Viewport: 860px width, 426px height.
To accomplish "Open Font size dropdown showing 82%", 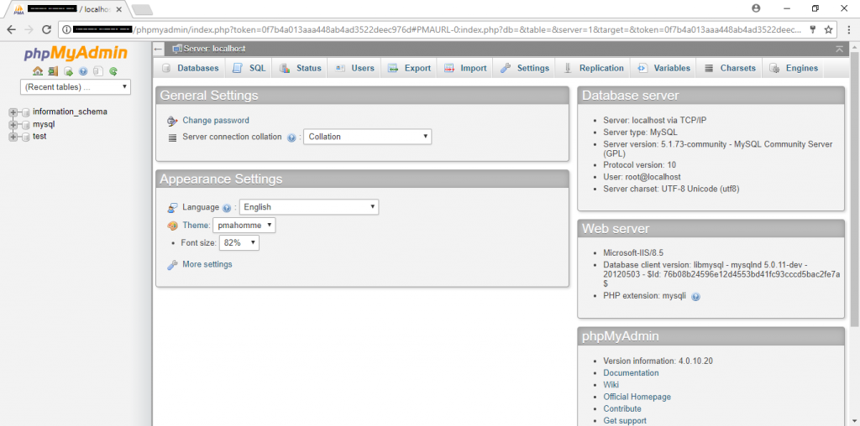I will pos(239,242).
